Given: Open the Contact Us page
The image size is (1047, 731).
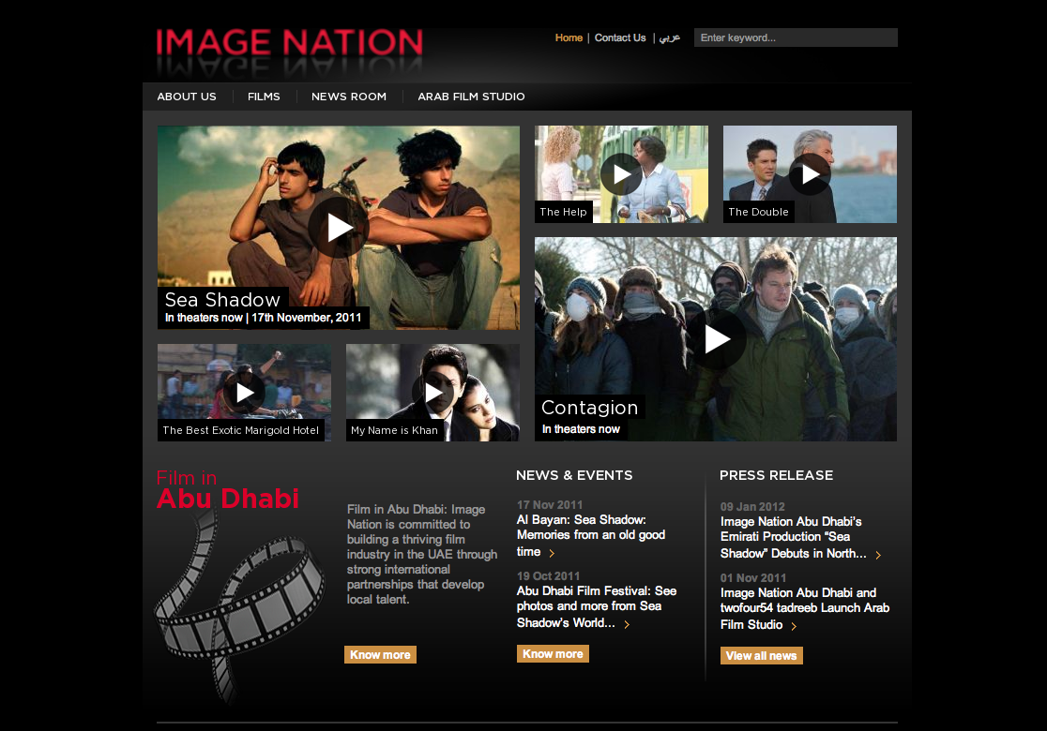Looking at the screenshot, I should coord(620,38).
